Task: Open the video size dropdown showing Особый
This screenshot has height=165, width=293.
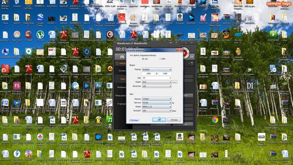Action: pyautogui.click(x=157, y=70)
